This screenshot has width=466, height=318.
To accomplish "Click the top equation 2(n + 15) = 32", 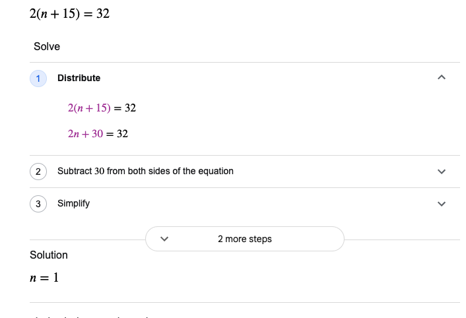I will pos(69,13).
